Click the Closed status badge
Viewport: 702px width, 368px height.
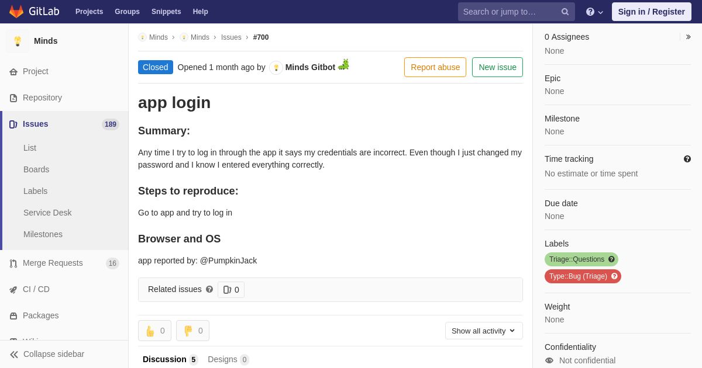[156, 67]
